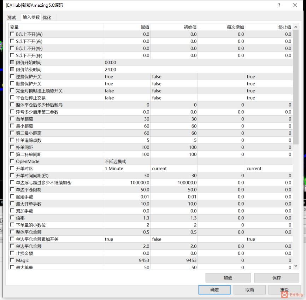Click the help question mark button
The height and width of the screenshot is (300, 306).
coord(279,5)
